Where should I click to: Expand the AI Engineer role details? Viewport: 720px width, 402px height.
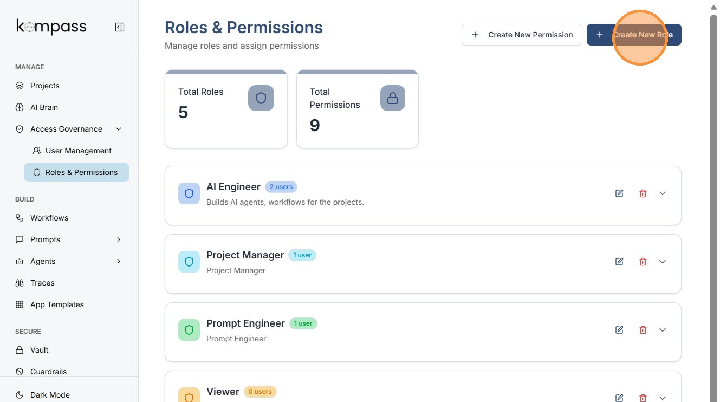click(x=663, y=193)
